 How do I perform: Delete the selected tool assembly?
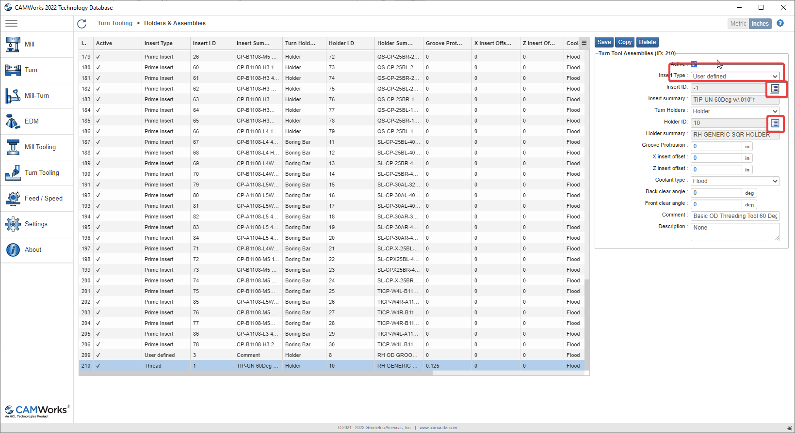(x=647, y=42)
